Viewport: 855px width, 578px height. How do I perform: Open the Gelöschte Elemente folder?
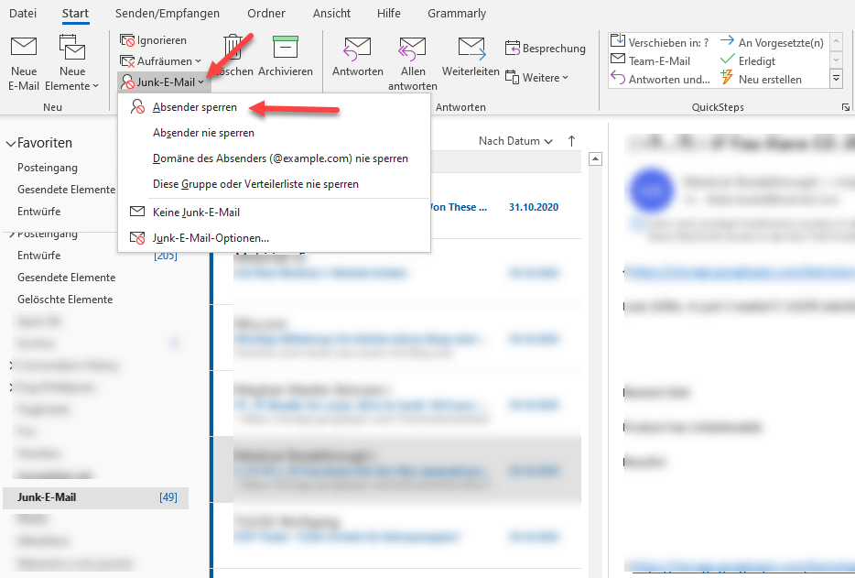65,300
